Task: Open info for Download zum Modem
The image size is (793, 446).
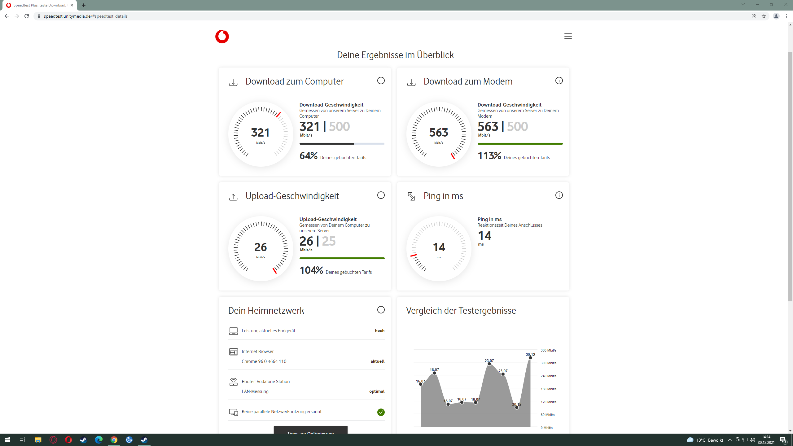Action: 559,81
